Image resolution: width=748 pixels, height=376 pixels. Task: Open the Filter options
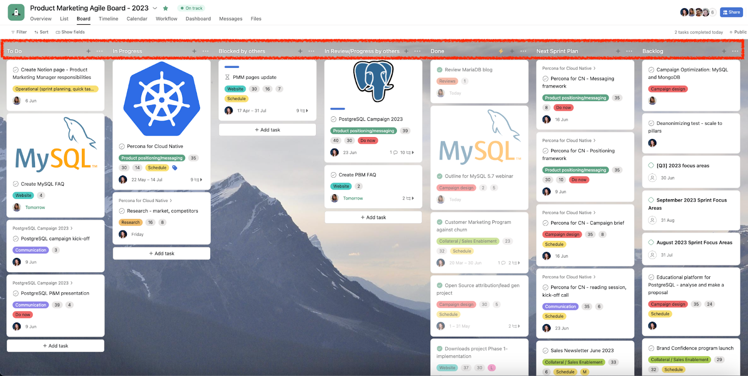[x=19, y=32]
